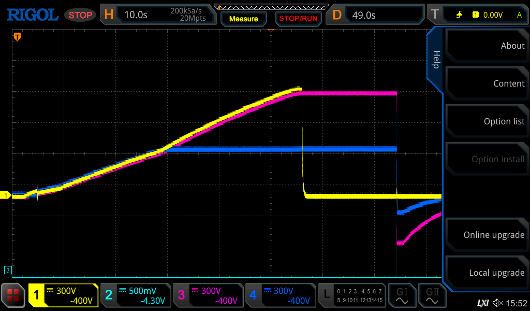The height and width of the screenshot is (311, 530).
Task: Open the logic analyzer L digital channels
Action: coord(352,295)
